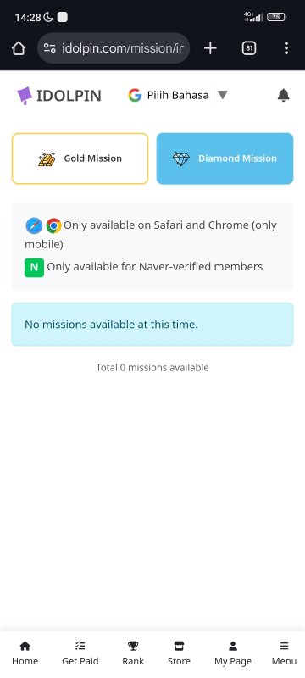
Task: Select the Pilih Bahasa language selector
Action: 178,95
